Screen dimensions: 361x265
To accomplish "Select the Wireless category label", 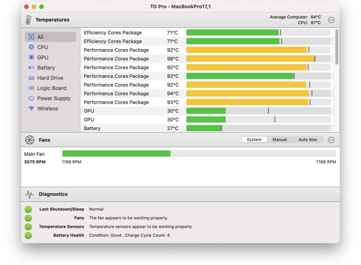I will 48,108.
